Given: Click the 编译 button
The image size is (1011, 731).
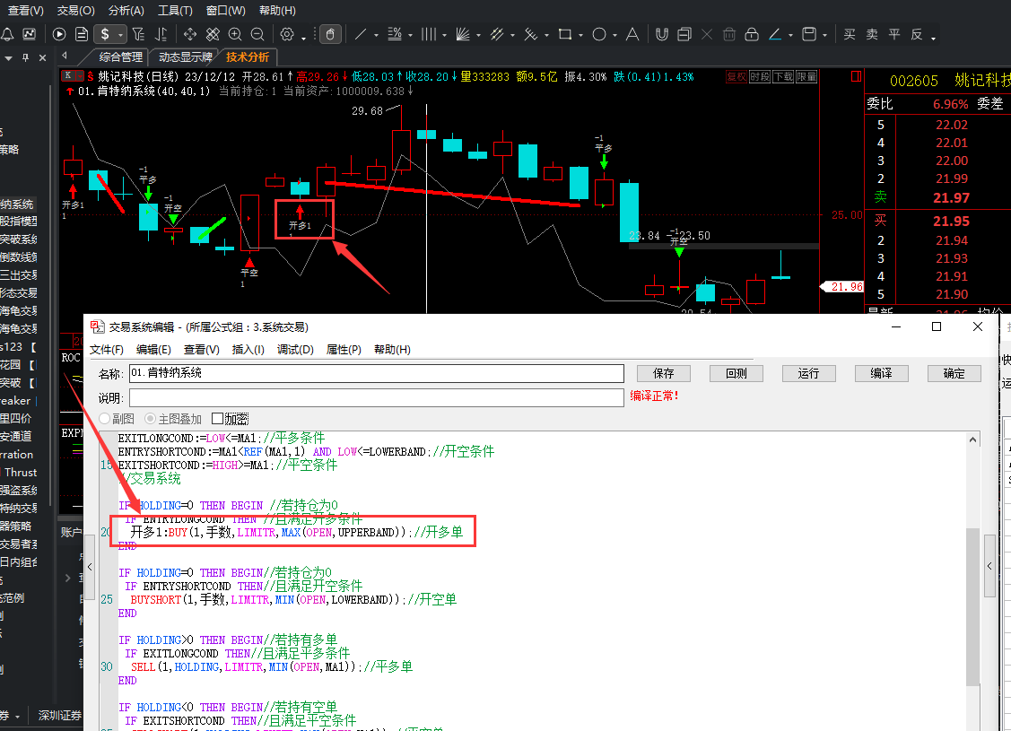Looking at the screenshot, I should pos(882,373).
